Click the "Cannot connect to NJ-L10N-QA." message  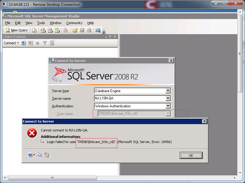(x=64, y=131)
